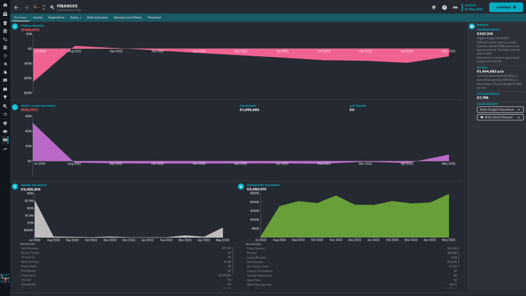The image size is (526, 296).
Task: Switch to the Debt and Loans tab
Action: click(98, 17)
